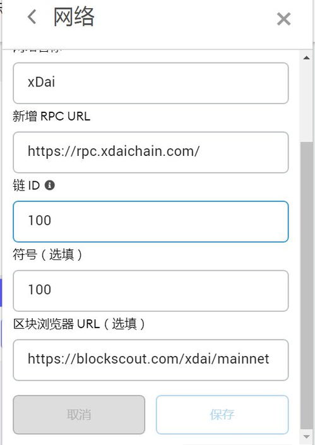315x445 pixels.
Task: Click the 取消 cancel button
Action: 79,415
